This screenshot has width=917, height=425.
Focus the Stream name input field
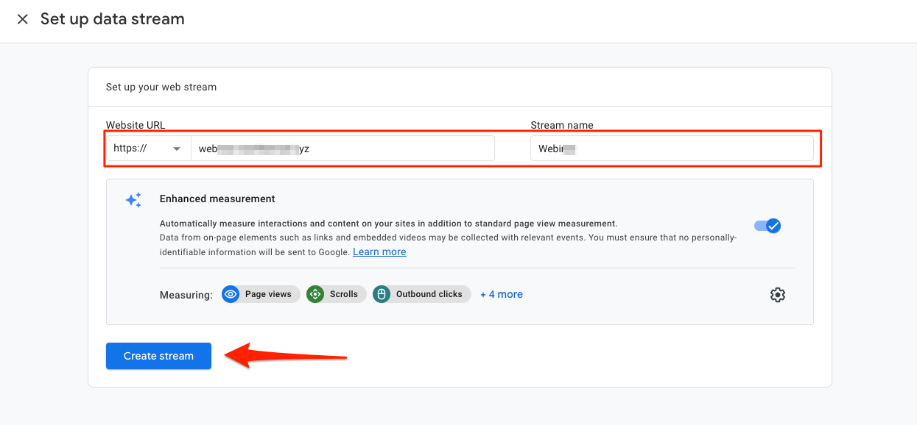point(672,149)
